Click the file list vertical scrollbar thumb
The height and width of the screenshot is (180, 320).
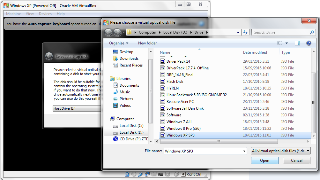coord(313,103)
